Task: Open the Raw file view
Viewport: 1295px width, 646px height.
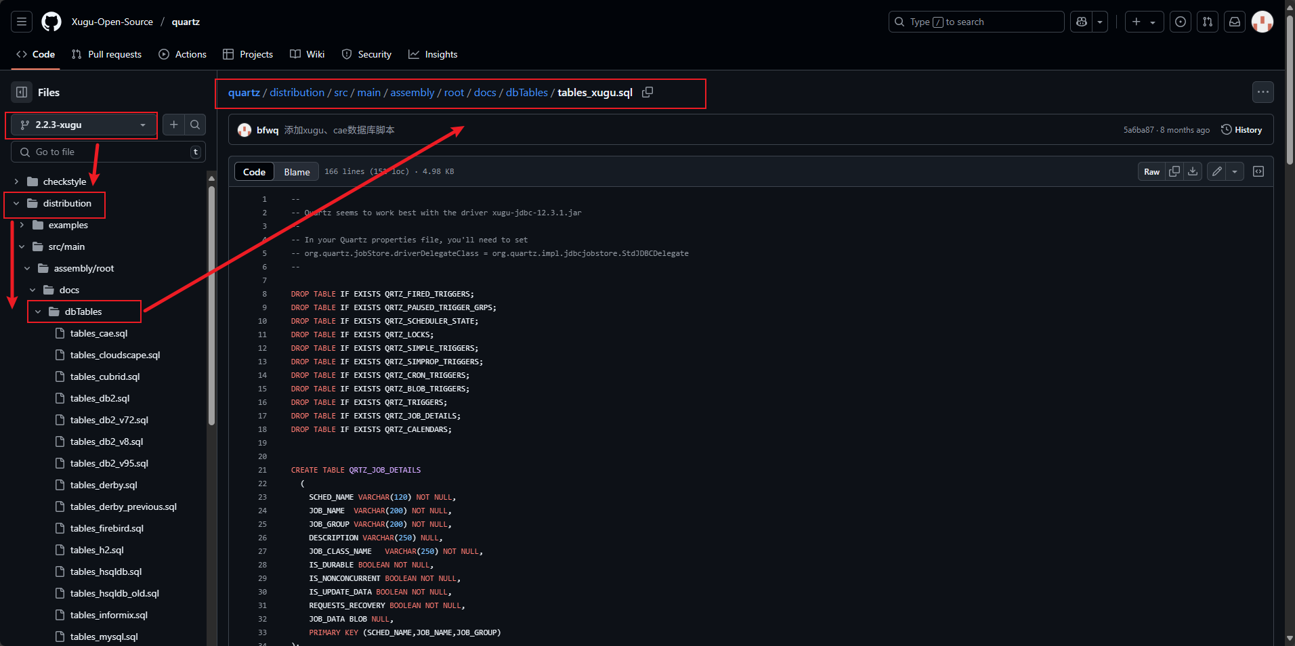Action: (x=1151, y=171)
